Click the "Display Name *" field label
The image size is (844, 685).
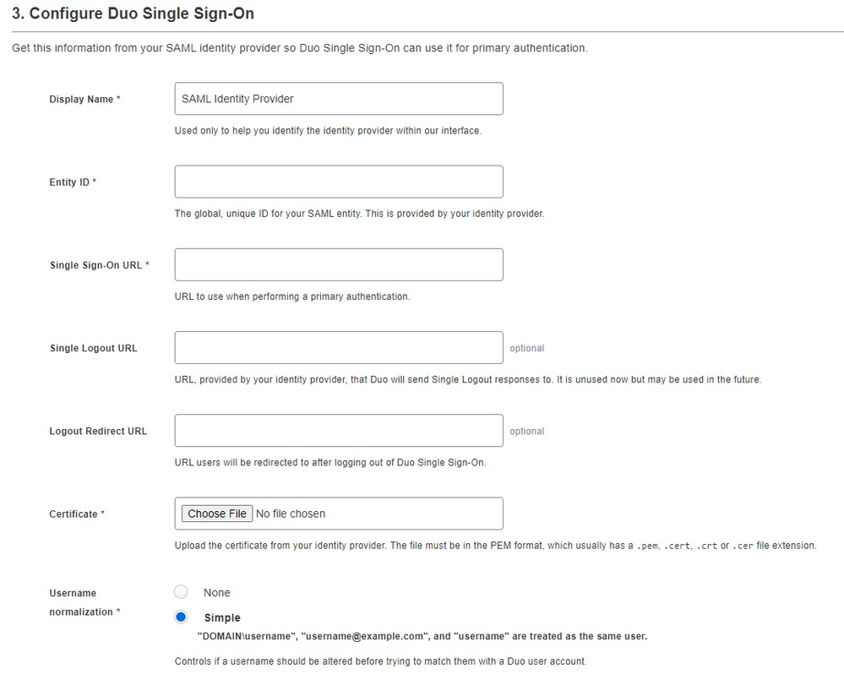pos(84,100)
